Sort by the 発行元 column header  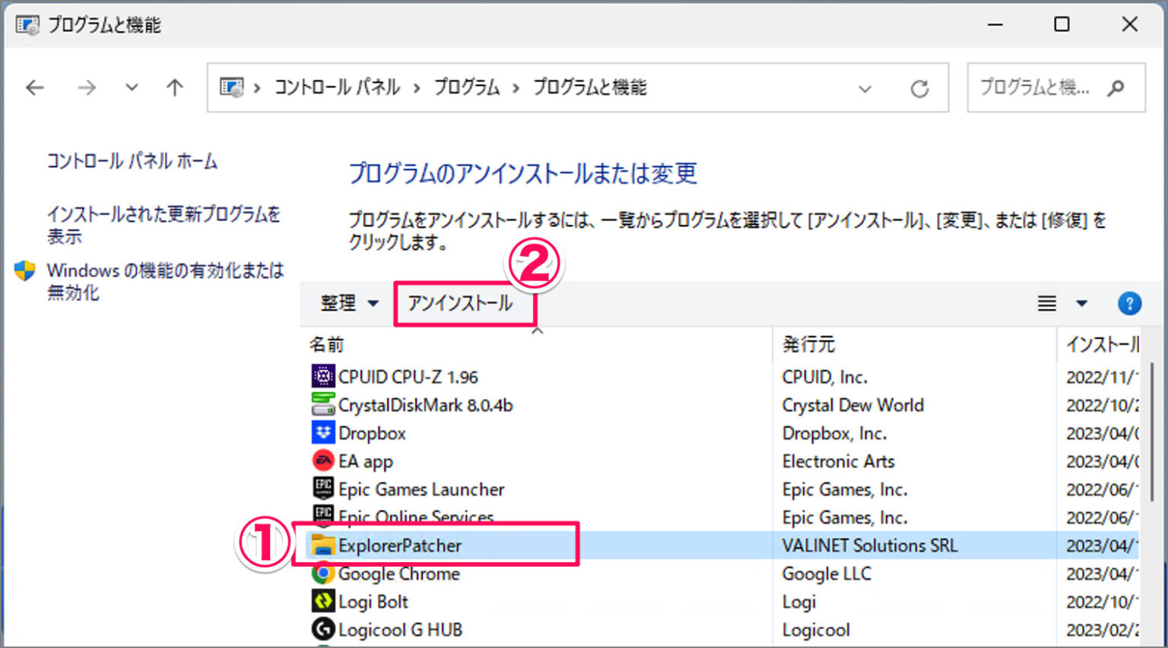808,344
